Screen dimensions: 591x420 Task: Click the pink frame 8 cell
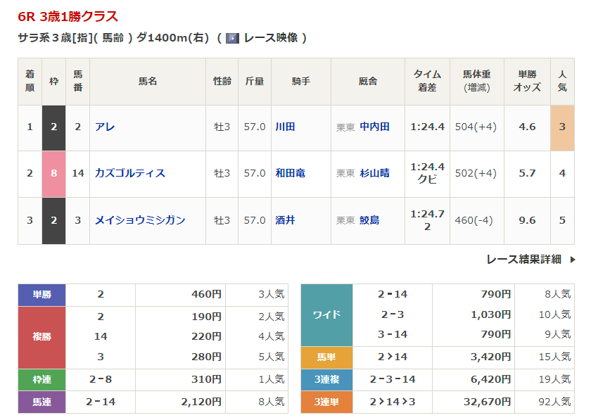53,173
